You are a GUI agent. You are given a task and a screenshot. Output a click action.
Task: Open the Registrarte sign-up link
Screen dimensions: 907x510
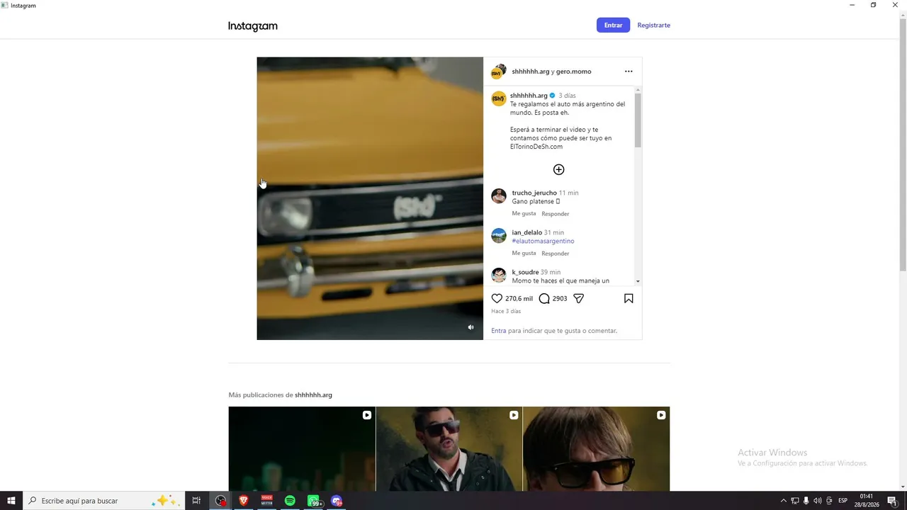653,25
